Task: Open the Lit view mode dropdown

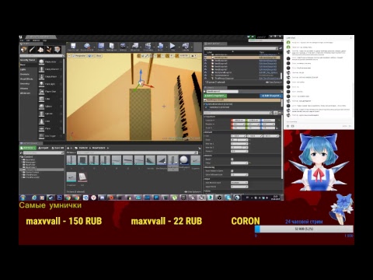Action: (91, 56)
